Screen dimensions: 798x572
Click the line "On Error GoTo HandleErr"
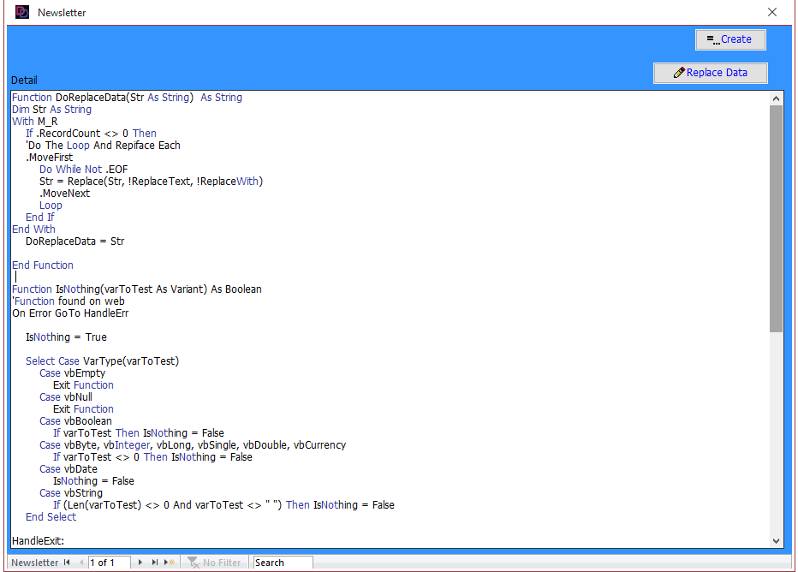click(70, 313)
